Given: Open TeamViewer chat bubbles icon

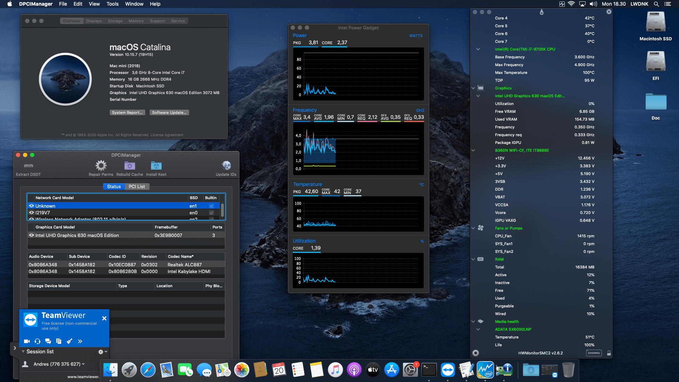Looking at the screenshot, I should [x=48, y=341].
